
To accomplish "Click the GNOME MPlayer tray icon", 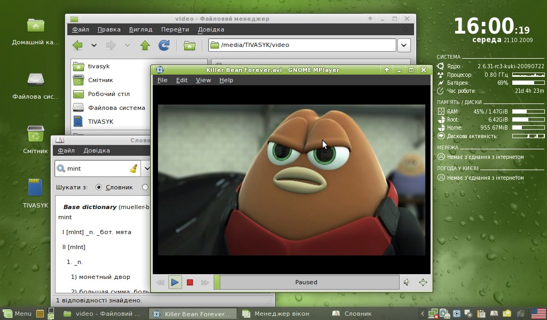I will (x=457, y=314).
